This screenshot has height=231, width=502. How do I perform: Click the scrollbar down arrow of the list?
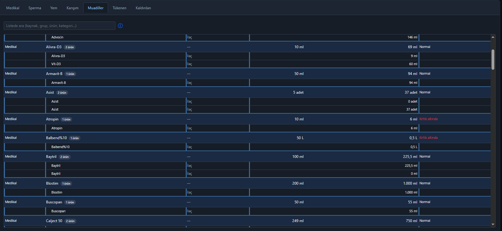[x=493, y=225]
